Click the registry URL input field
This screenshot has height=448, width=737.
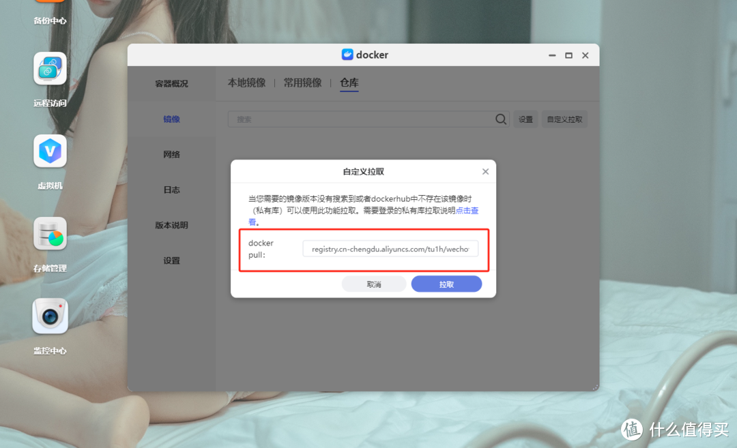[x=390, y=249]
